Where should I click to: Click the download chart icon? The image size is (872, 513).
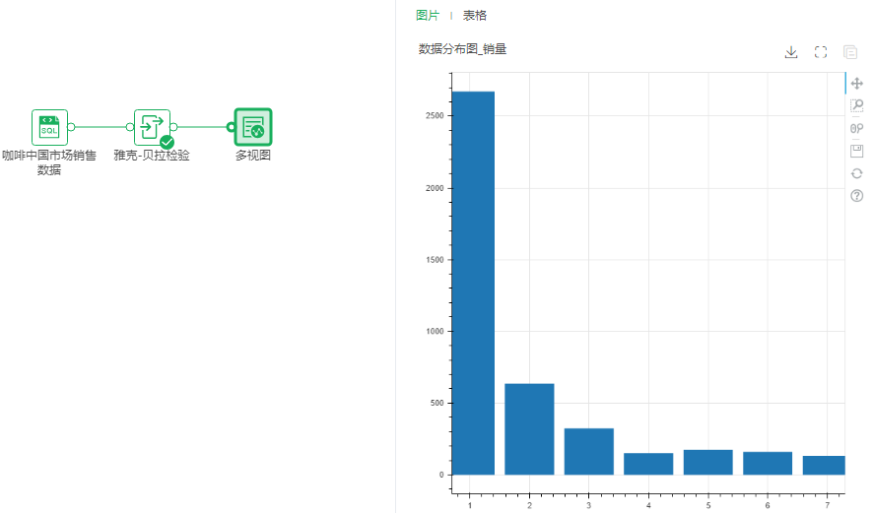tap(790, 52)
